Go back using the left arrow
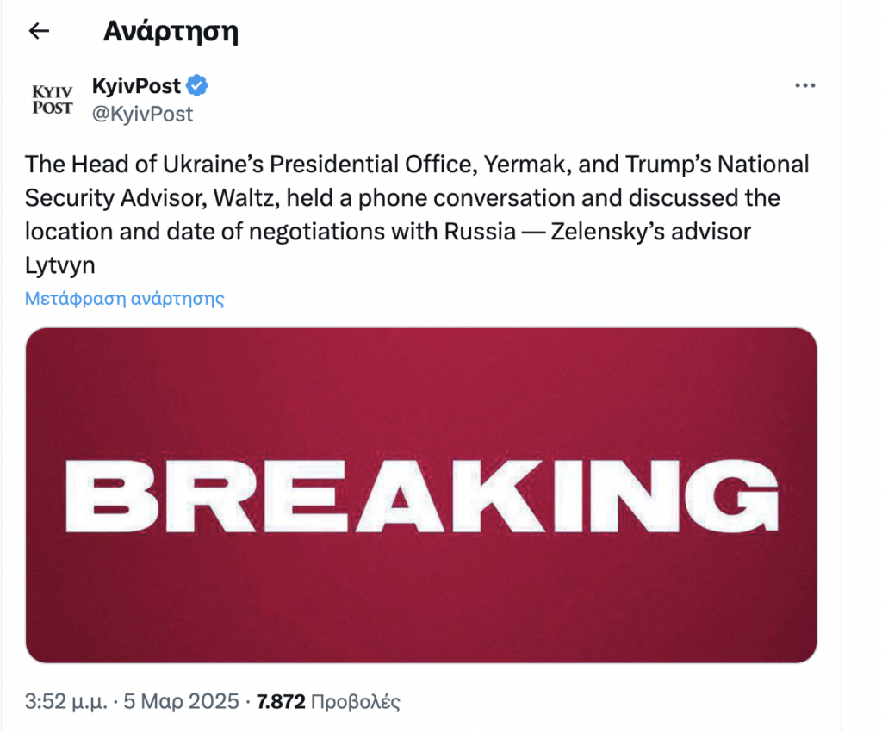 click(x=39, y=32)
